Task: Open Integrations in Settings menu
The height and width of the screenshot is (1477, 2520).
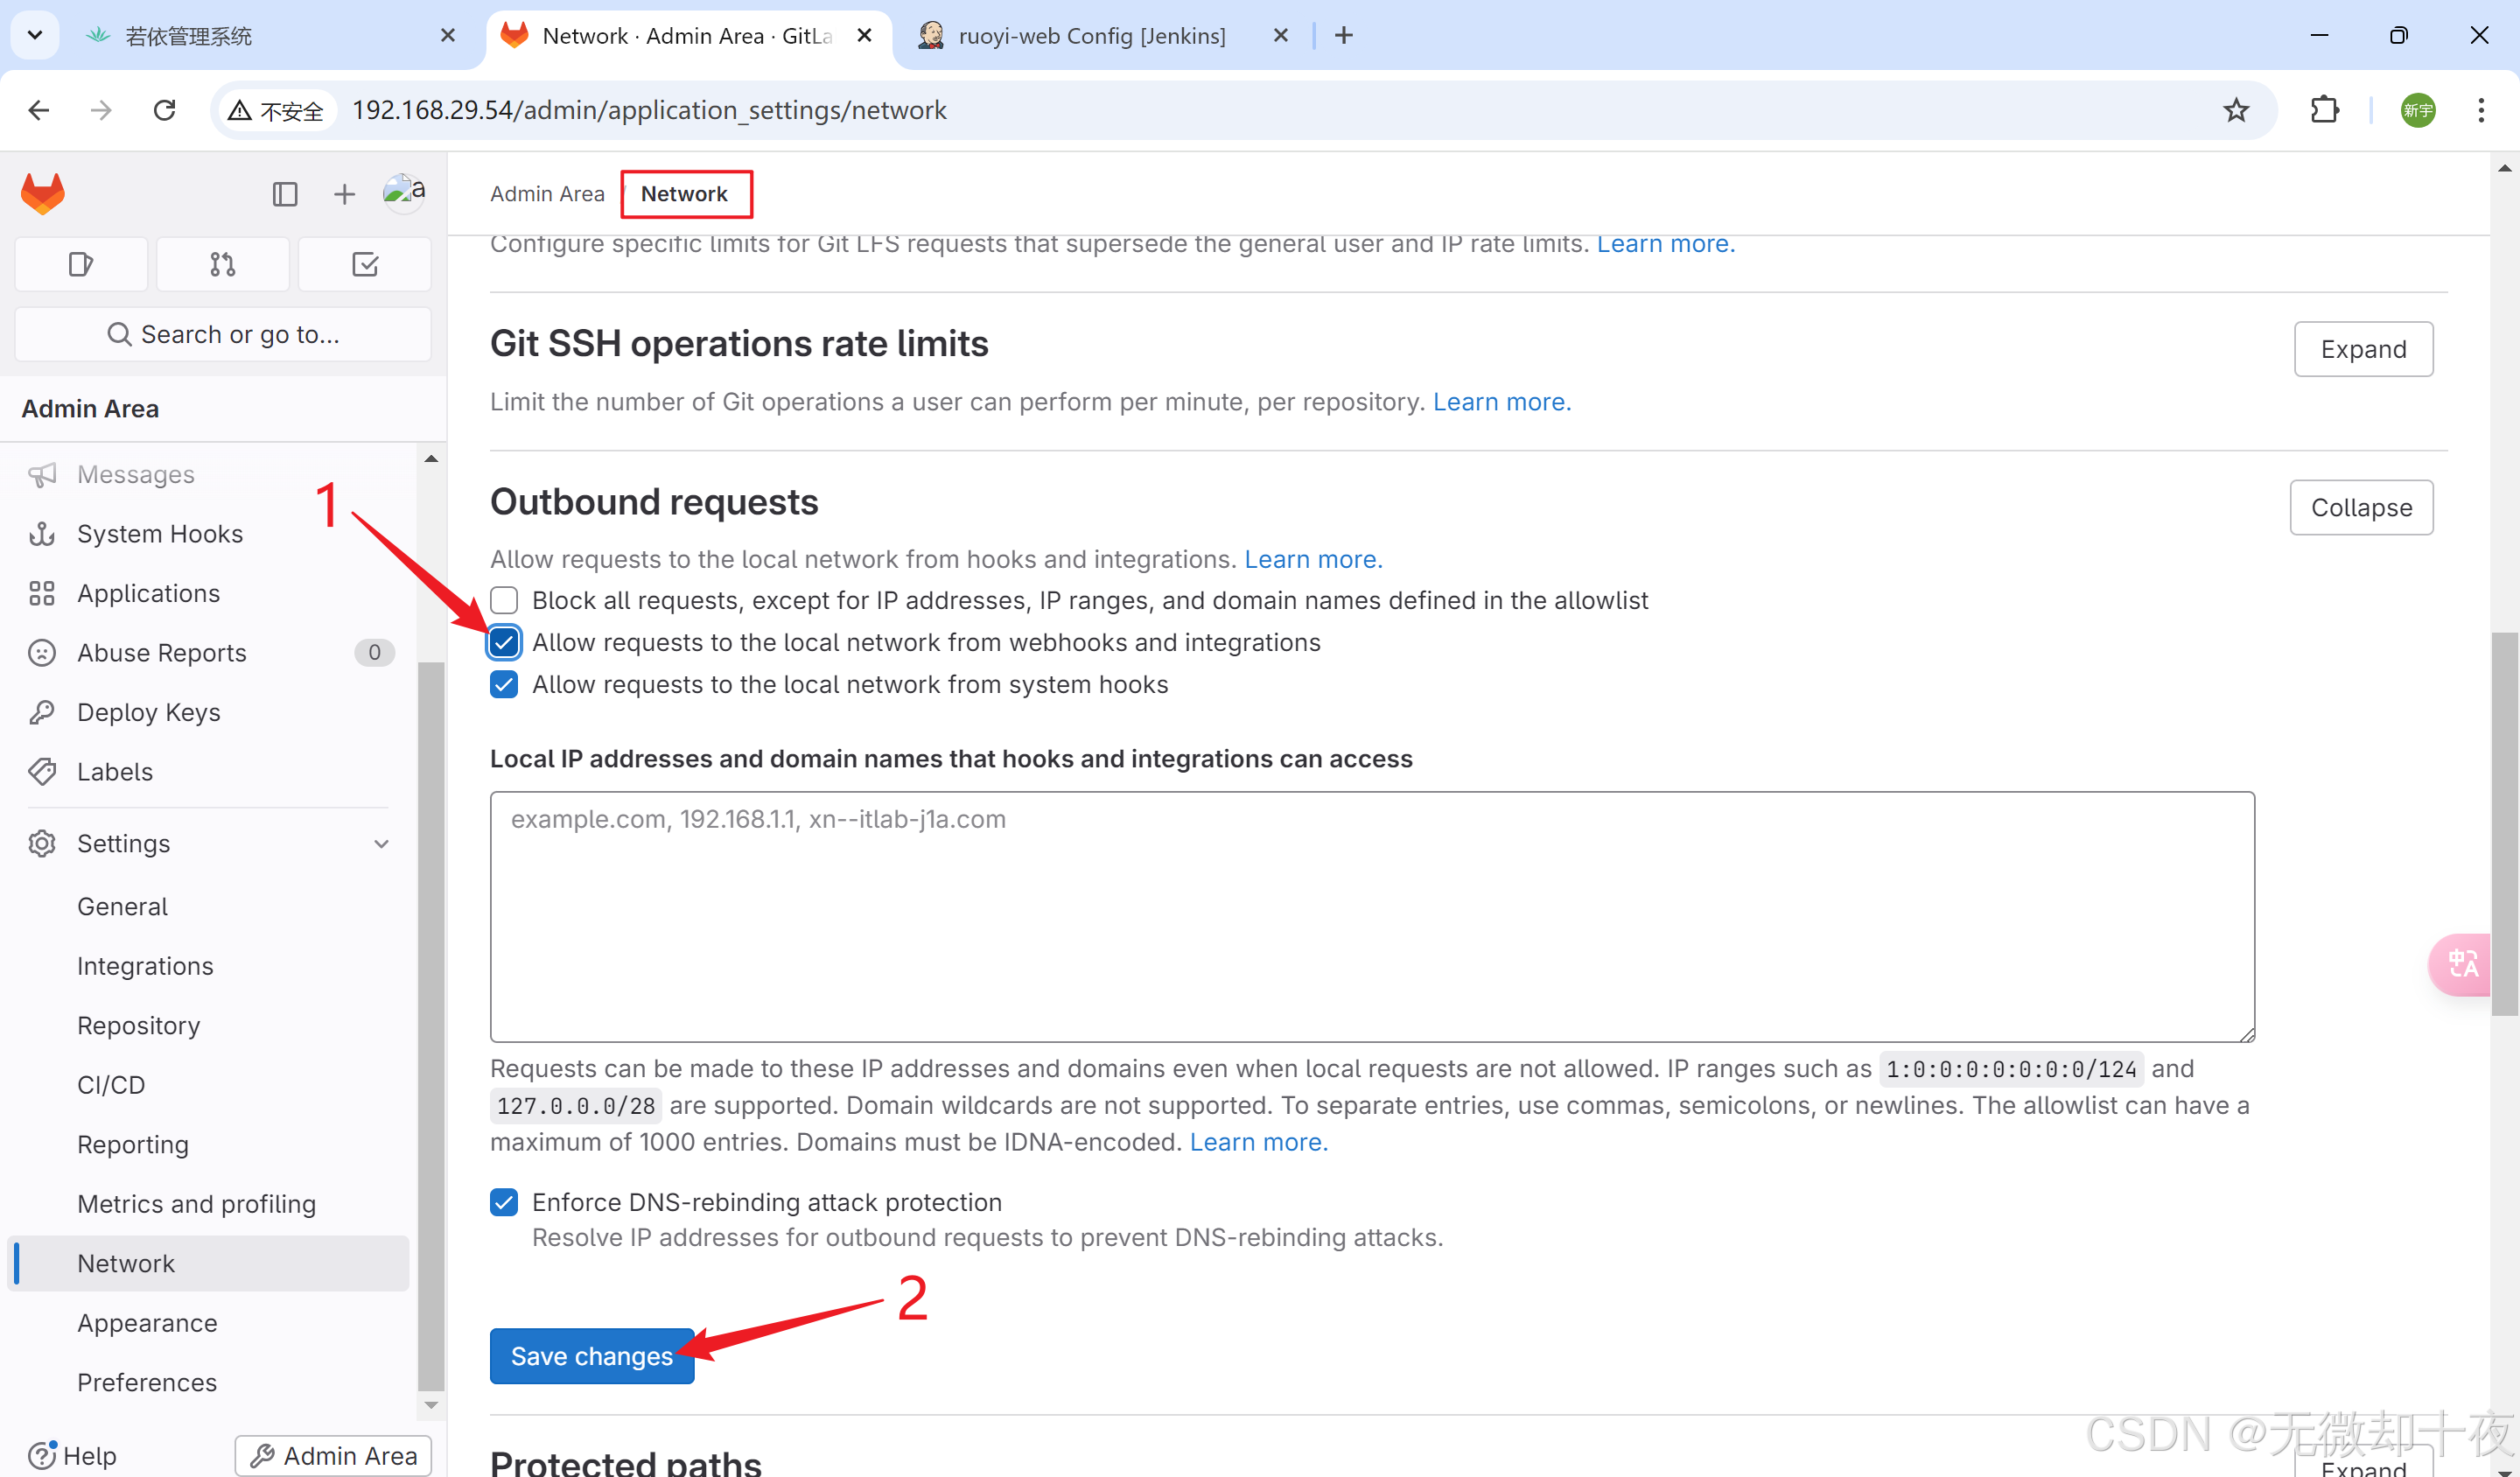Action: click(145, 966)
